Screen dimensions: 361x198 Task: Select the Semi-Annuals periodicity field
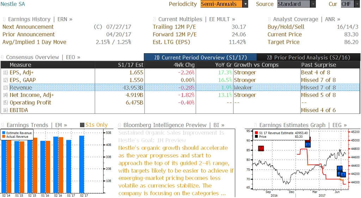[221, 4]
